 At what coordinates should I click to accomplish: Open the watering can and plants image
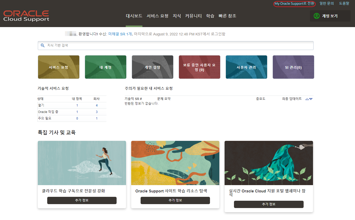pos(269,163)
